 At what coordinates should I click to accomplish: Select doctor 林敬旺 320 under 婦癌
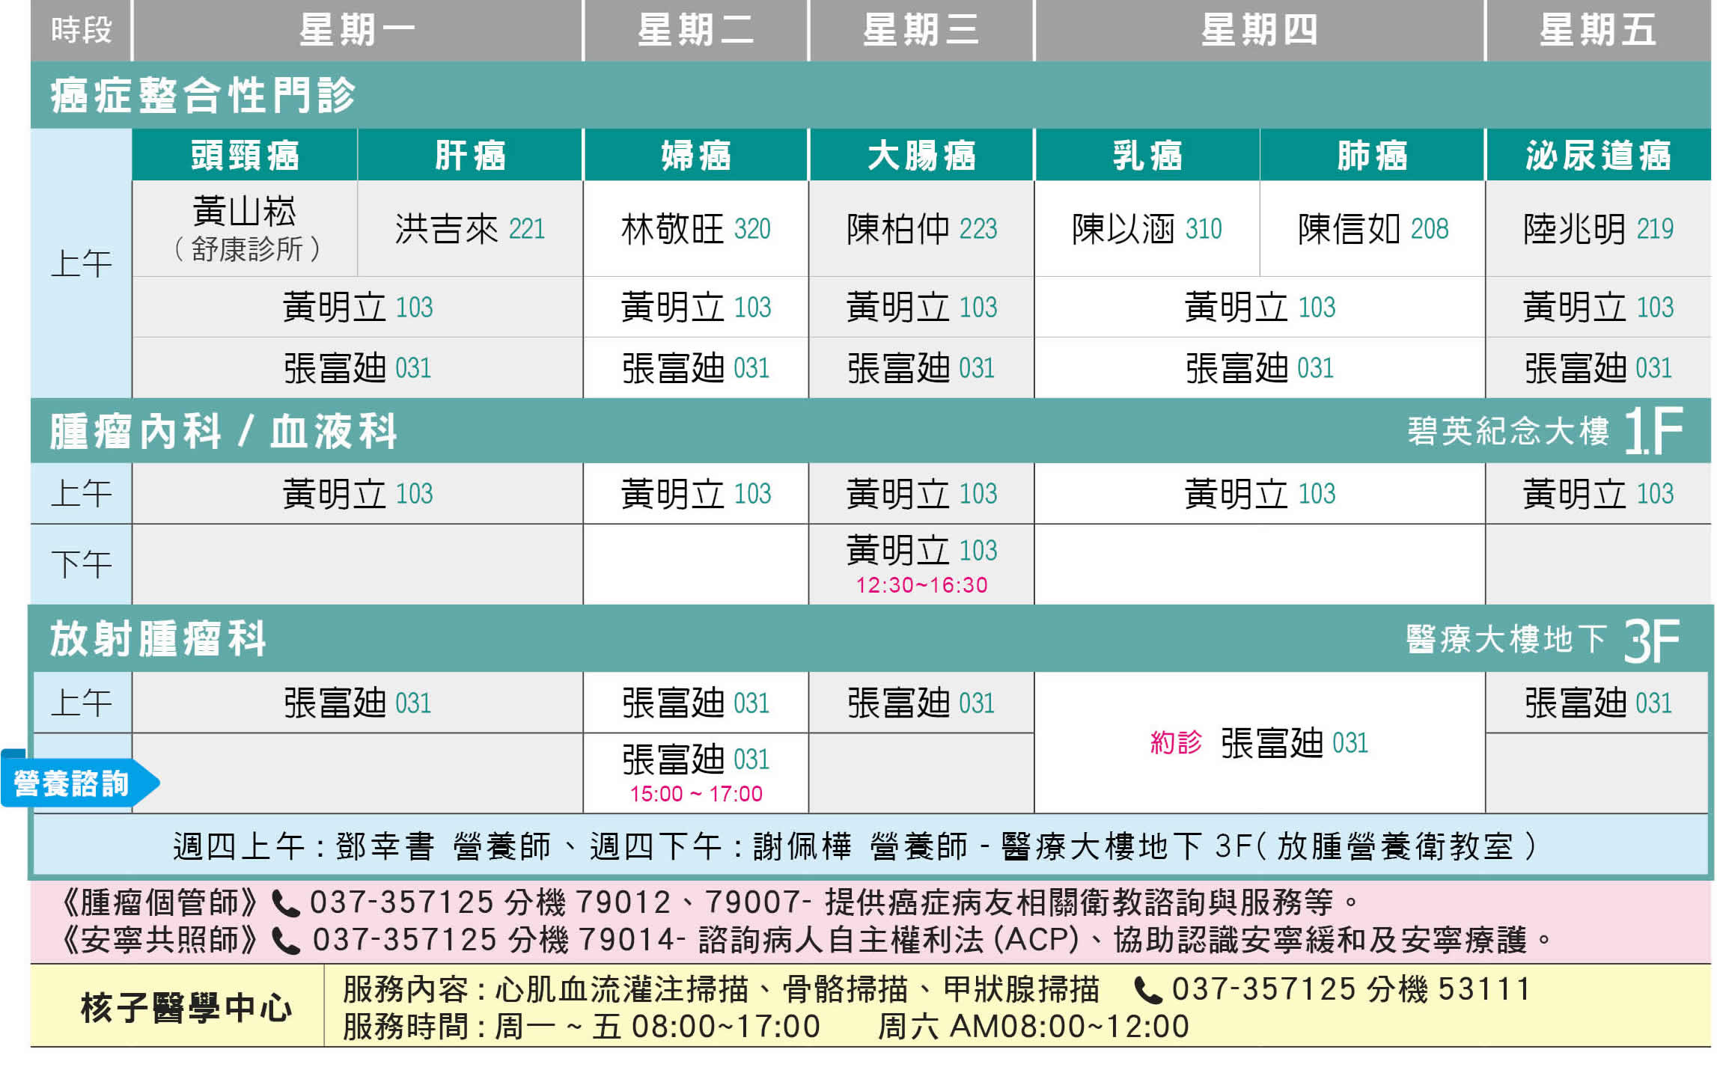695,229
